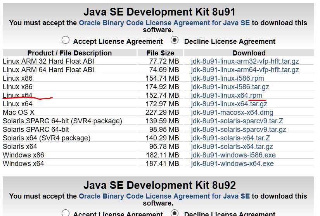Click the 98.95 MB file size
Screen dimensions: 320x216
click(x=164, y=130)
